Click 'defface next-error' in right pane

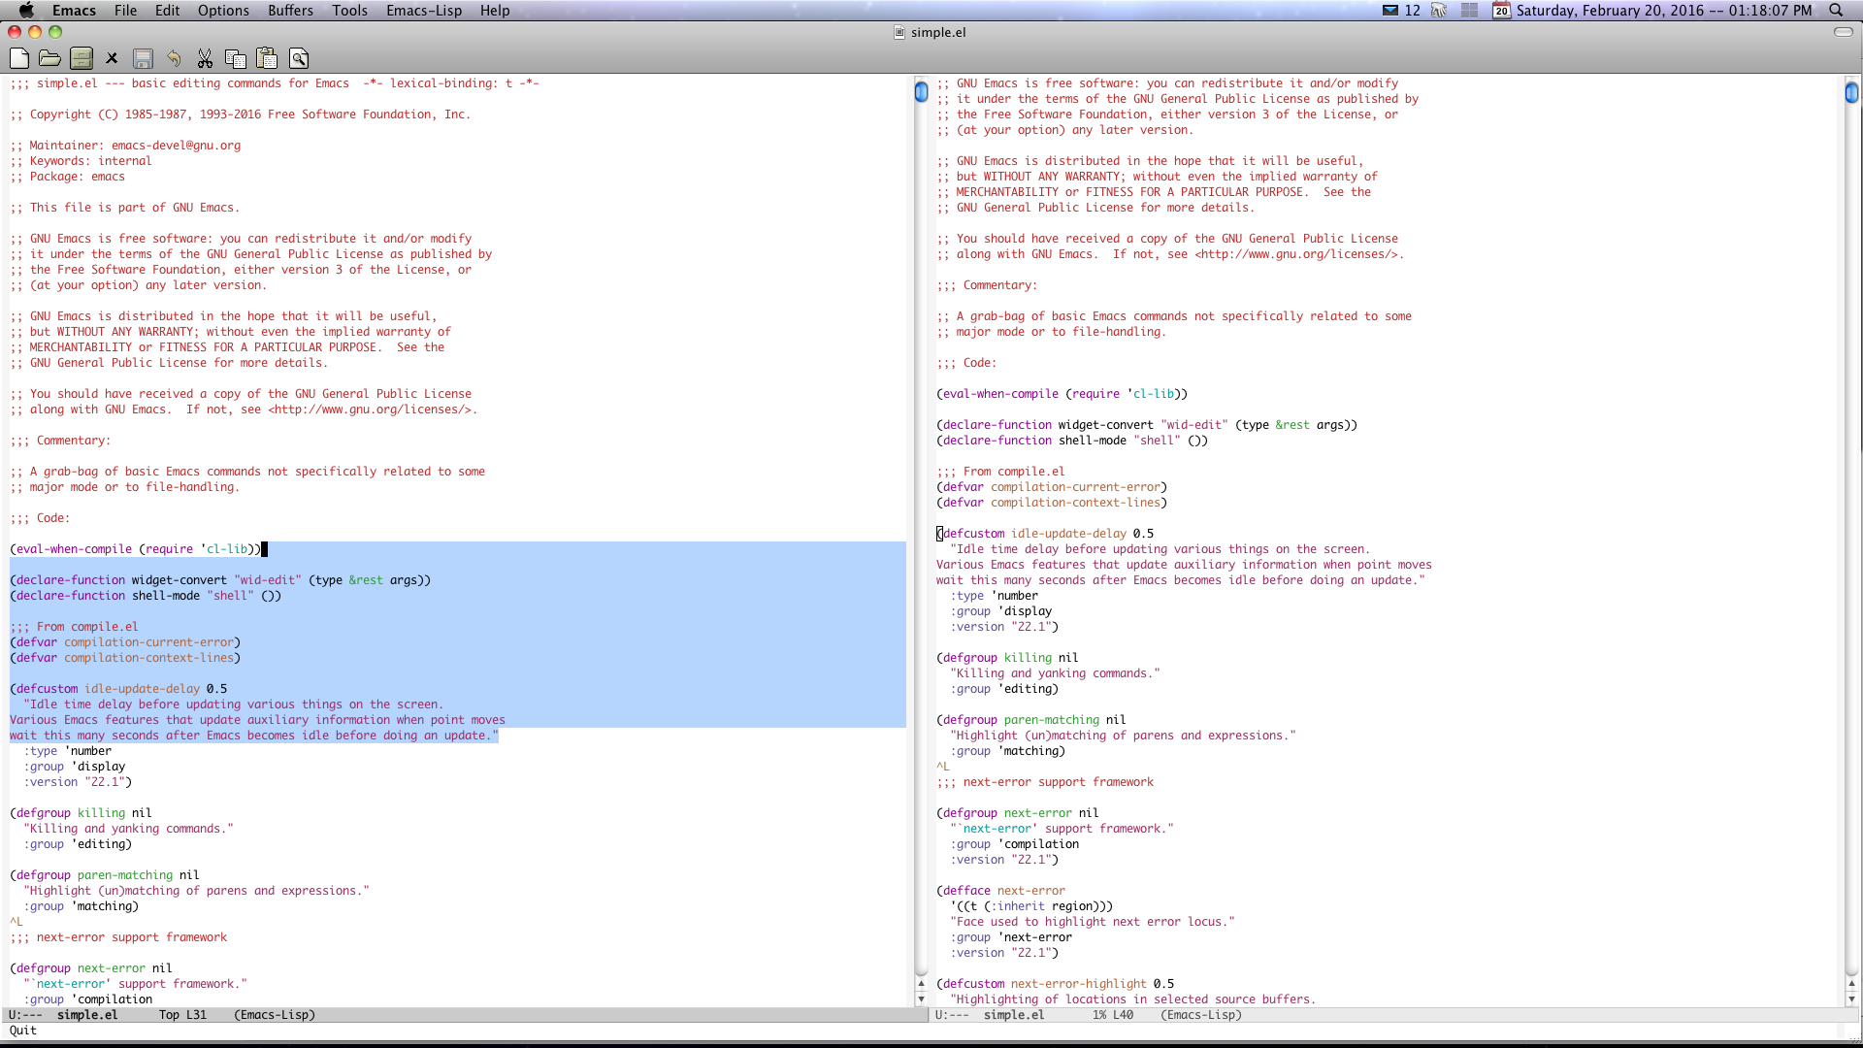click(x=1004, y=891)
